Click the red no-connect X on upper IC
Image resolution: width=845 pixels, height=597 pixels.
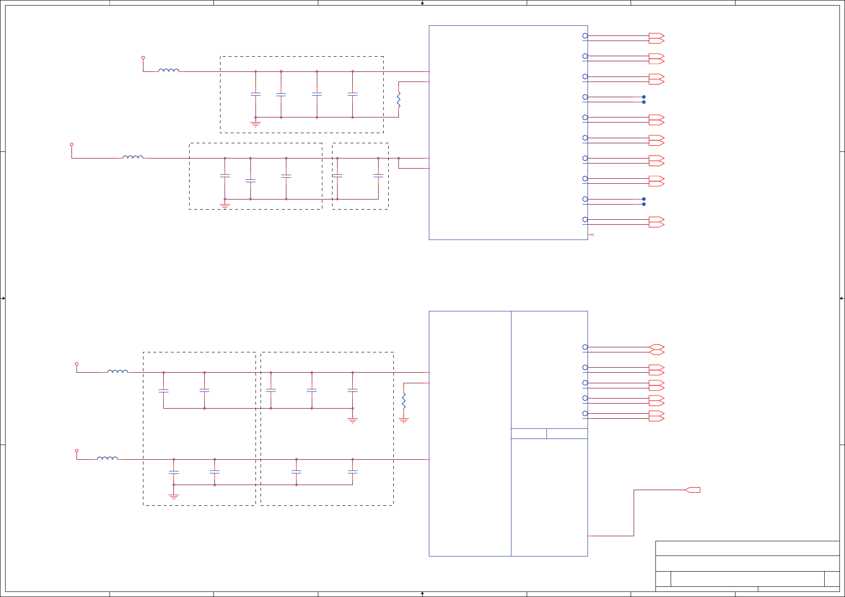pyautogui.click(x=593, y=235)
